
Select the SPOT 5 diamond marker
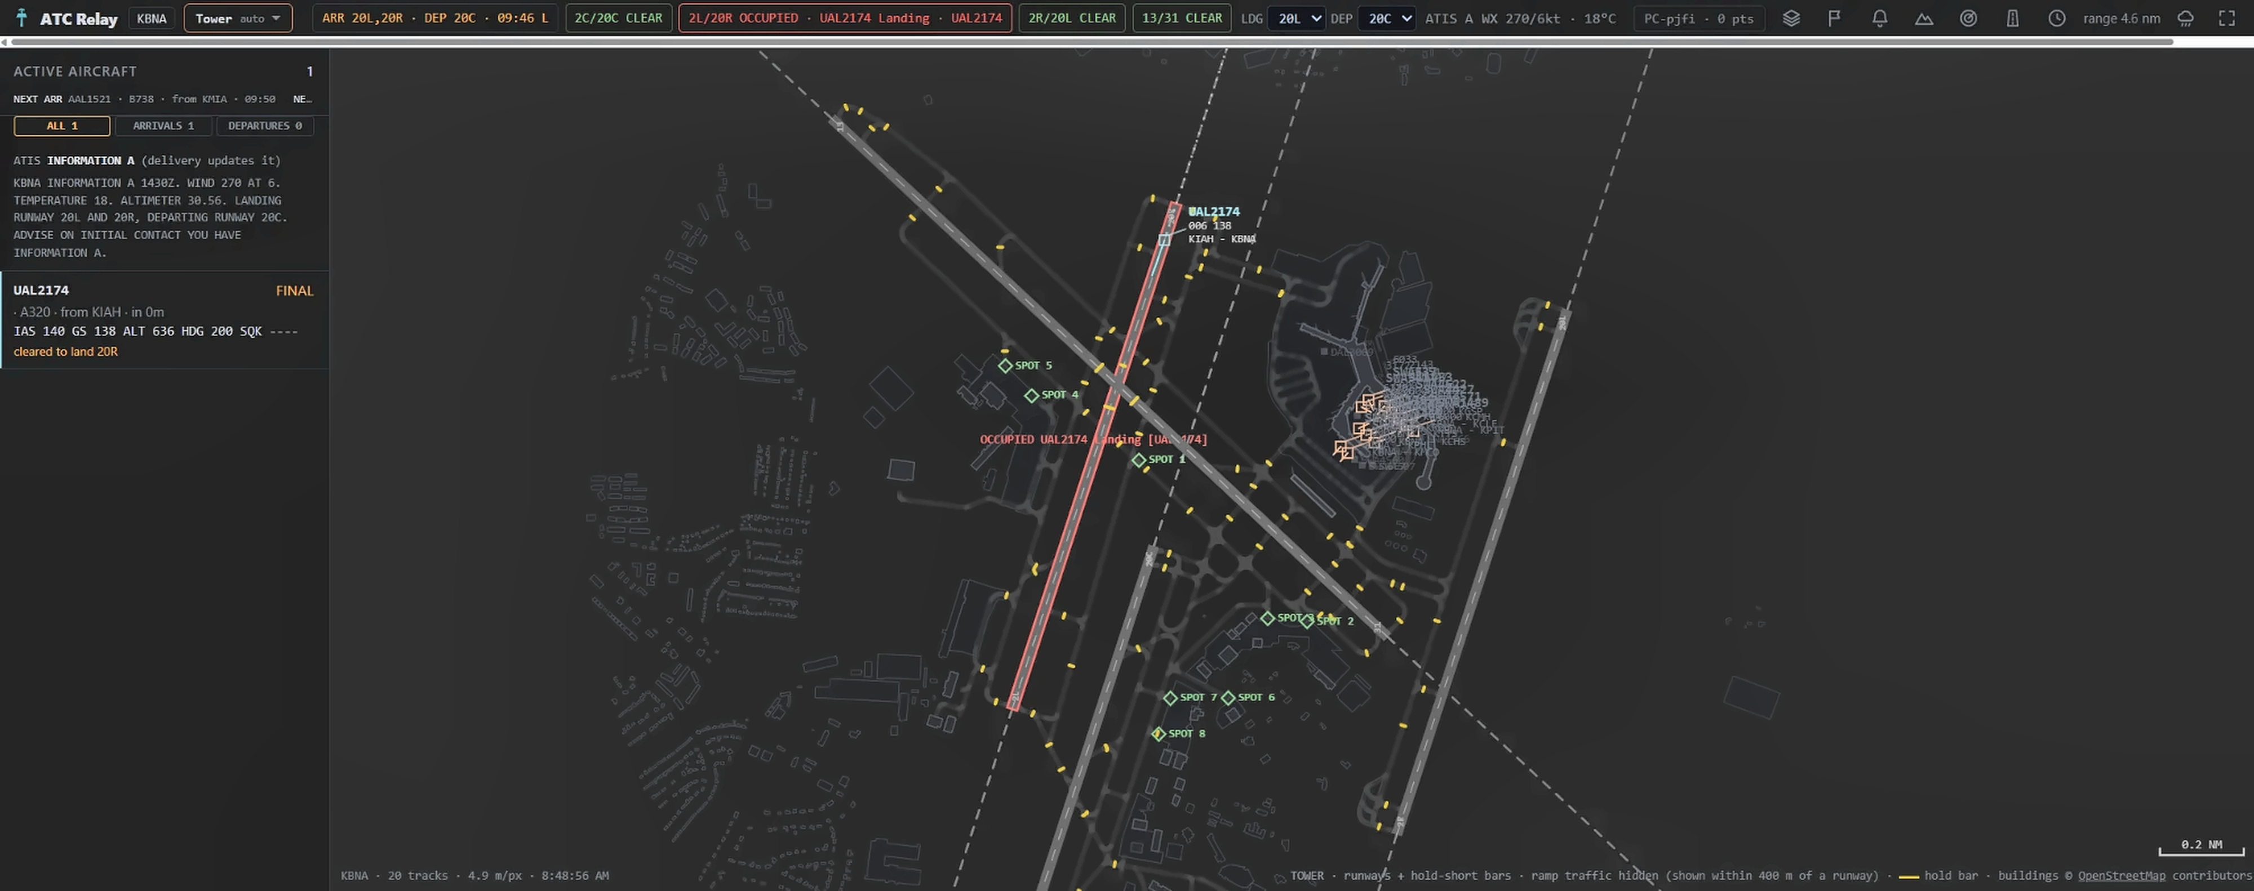point(1005,366)
